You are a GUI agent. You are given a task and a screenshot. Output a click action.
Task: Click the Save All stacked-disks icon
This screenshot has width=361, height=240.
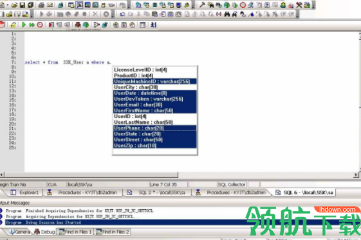30,5
